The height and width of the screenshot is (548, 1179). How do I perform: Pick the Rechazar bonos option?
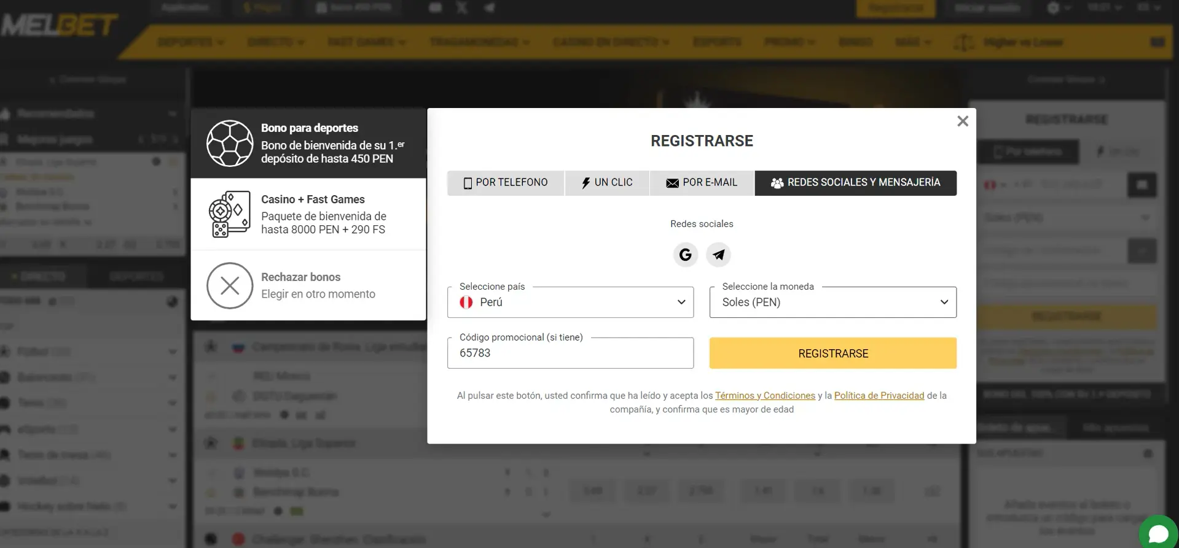click(308, 285)
